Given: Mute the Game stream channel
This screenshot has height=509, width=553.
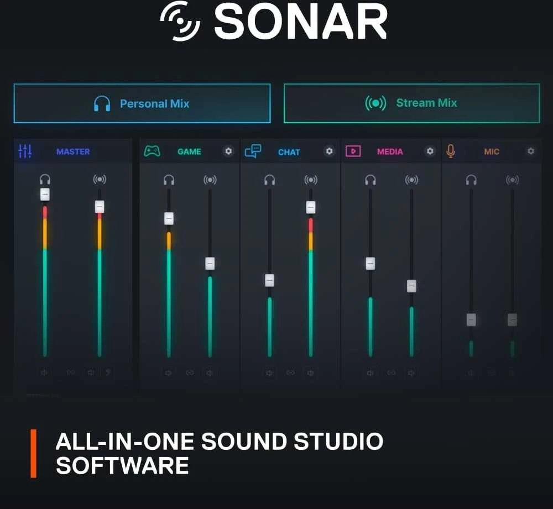Looking at the screenshot, I should 210,373.
